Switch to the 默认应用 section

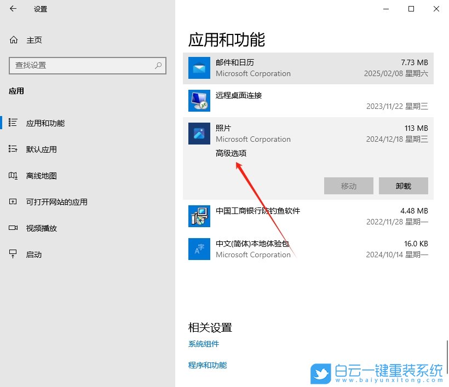(44, 149)
